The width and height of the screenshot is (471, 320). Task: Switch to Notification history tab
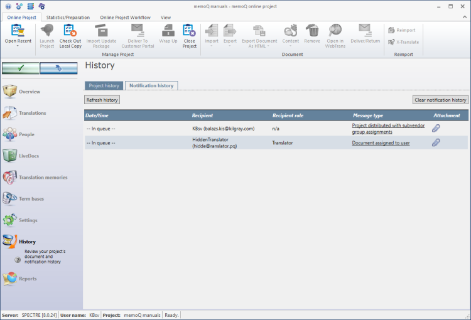point(151,85)
